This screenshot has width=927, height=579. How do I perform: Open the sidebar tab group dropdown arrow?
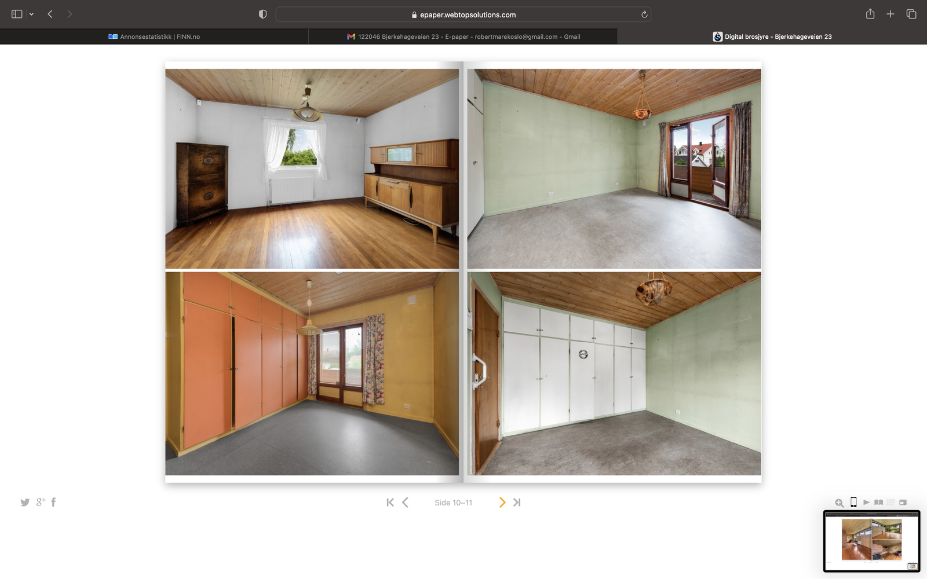pyautogui.click(x=31, y=14)
